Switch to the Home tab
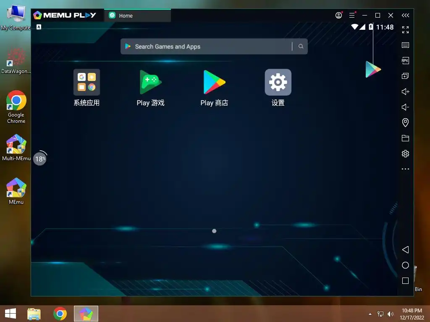This screenshot has height=322, width=430. (137, 16)
